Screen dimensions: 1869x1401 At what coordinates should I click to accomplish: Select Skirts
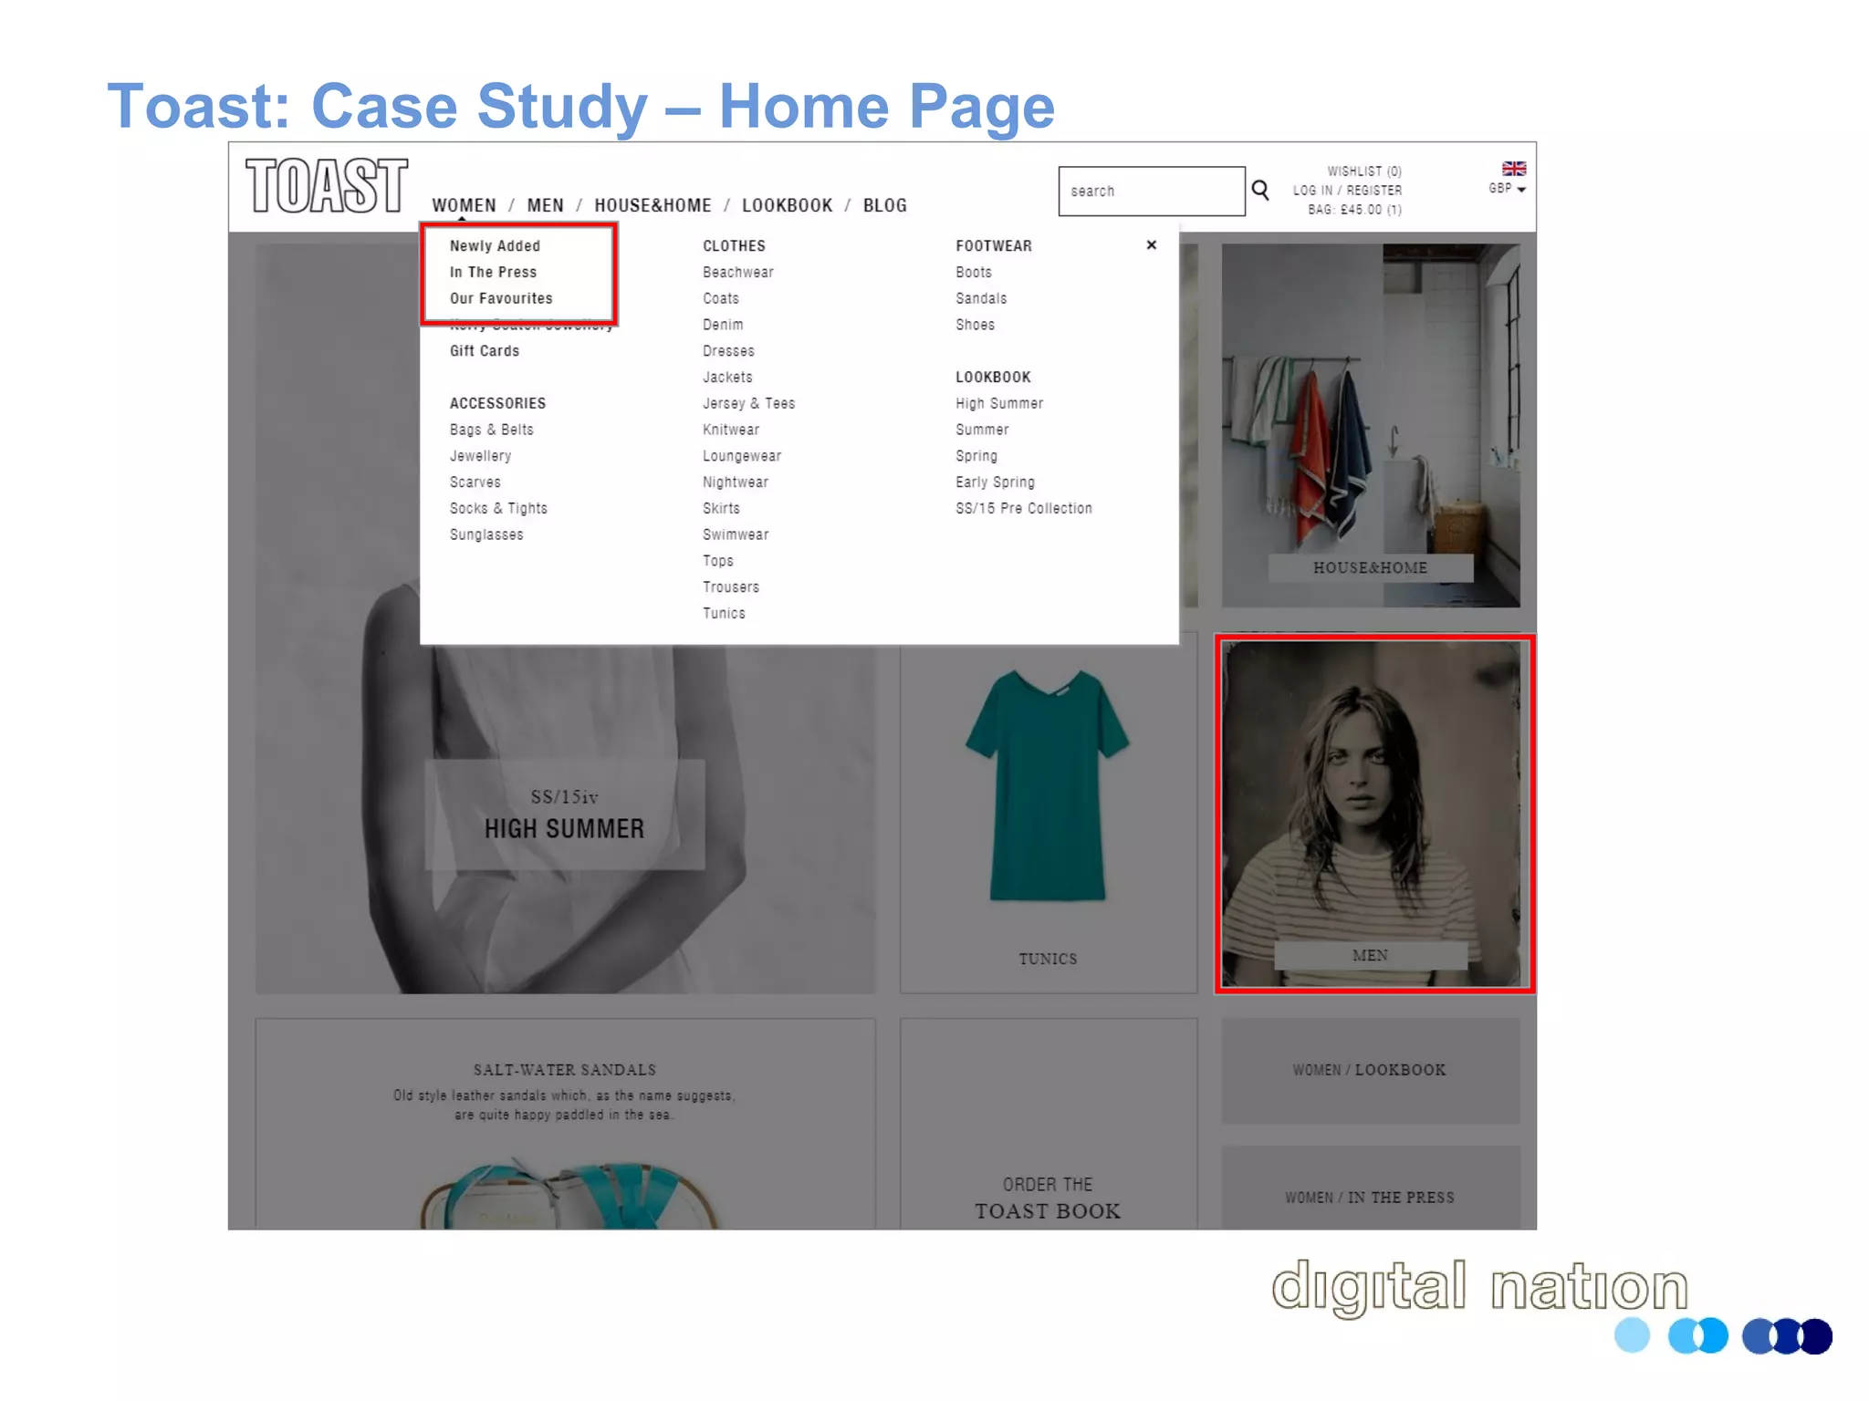point(721,509)
